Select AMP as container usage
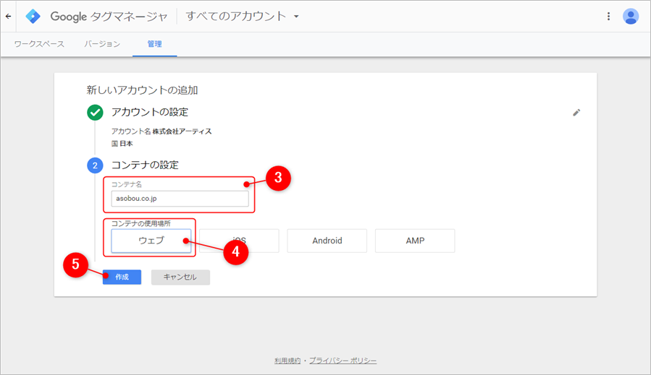The height and width of the screenshot is (375, 651). tap(415, 241)
